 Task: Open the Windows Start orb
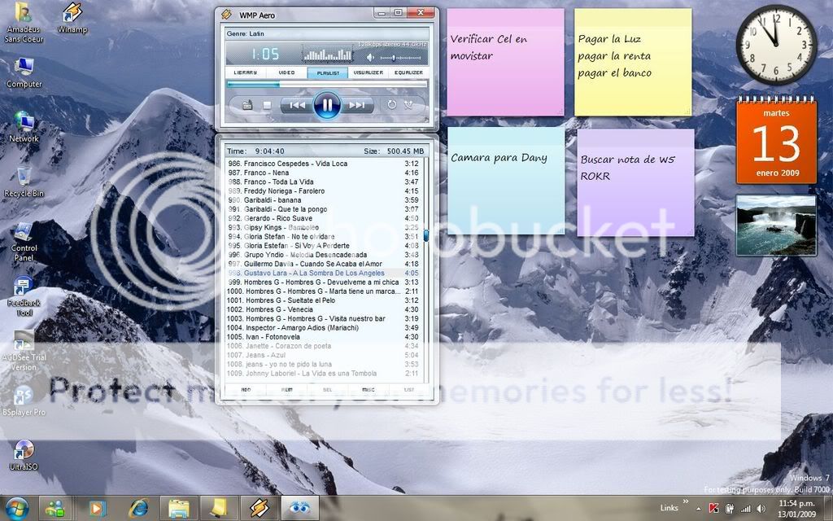tap(18, 509)
